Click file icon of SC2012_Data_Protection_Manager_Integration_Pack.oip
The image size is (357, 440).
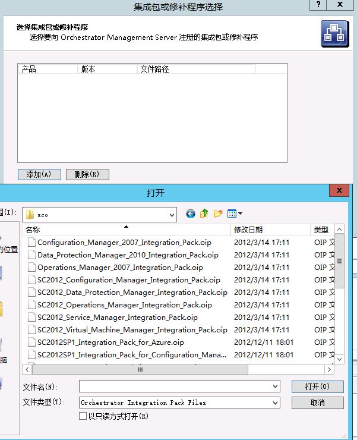click(x=31, y=293)
